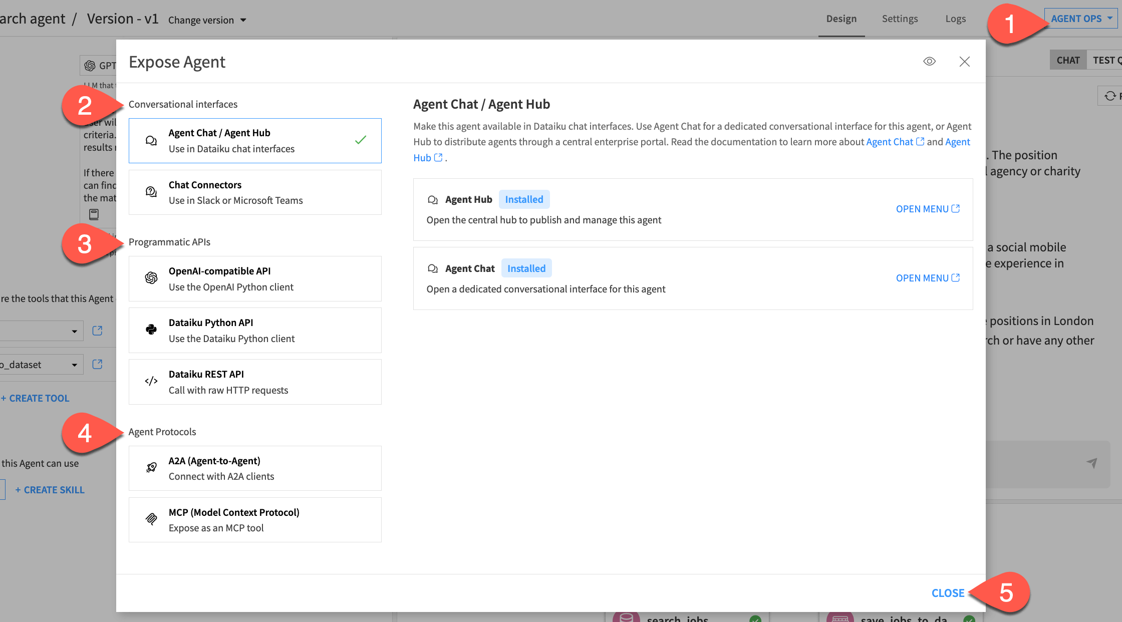Switch to the Settings tab

900,19
